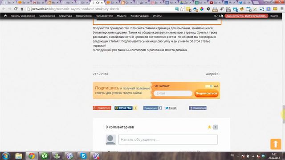Image resolution: width=285 pixels, height=160 pixels.
Task: Click the comment count box beside star
Action: pos(215,127)
